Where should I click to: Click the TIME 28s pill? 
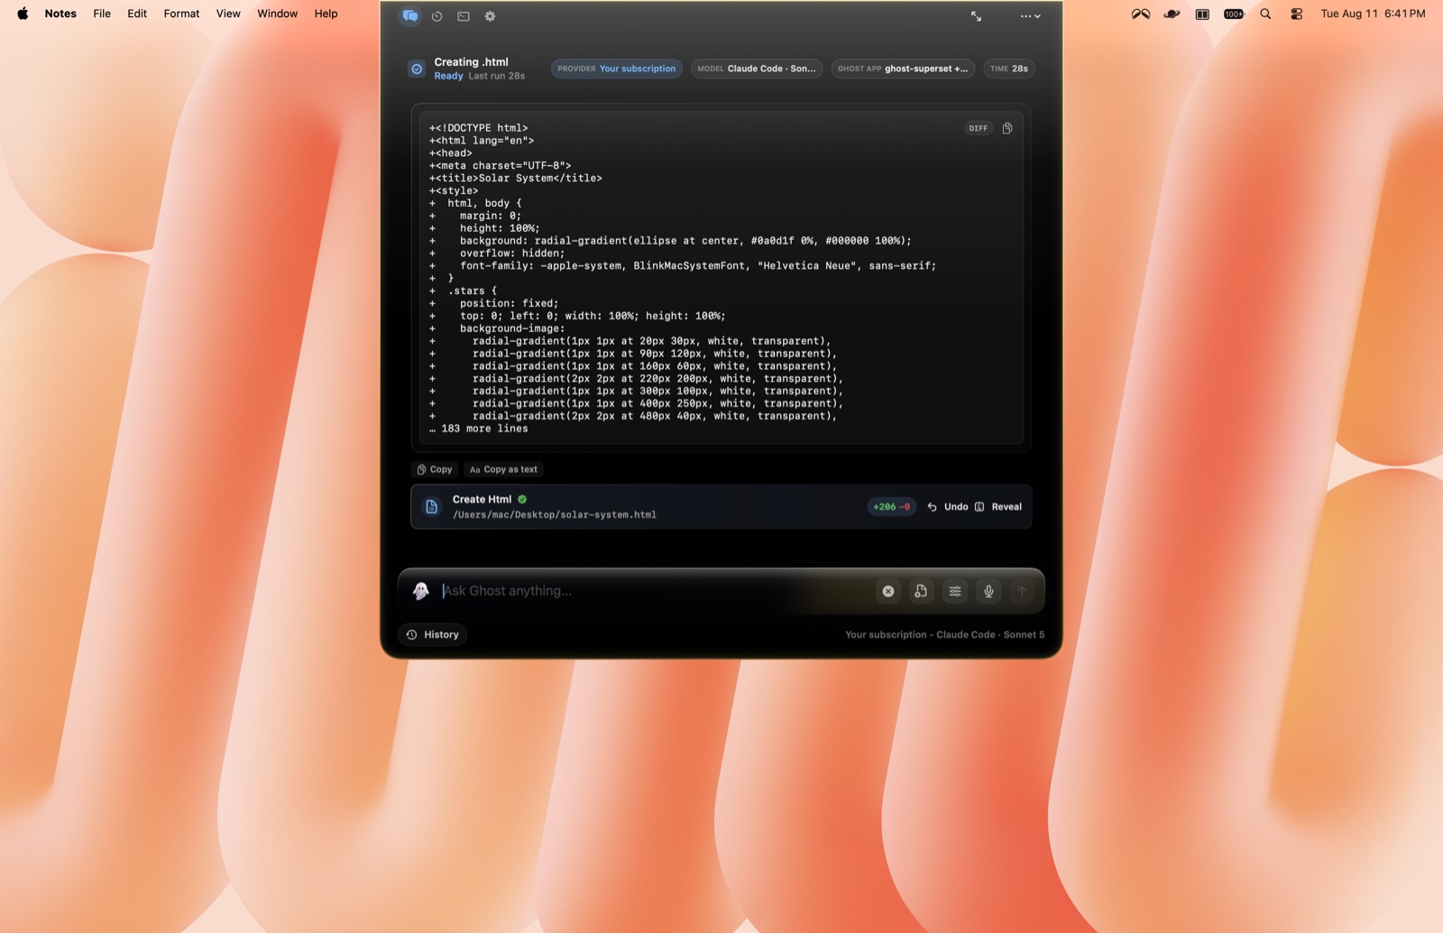1009,69
